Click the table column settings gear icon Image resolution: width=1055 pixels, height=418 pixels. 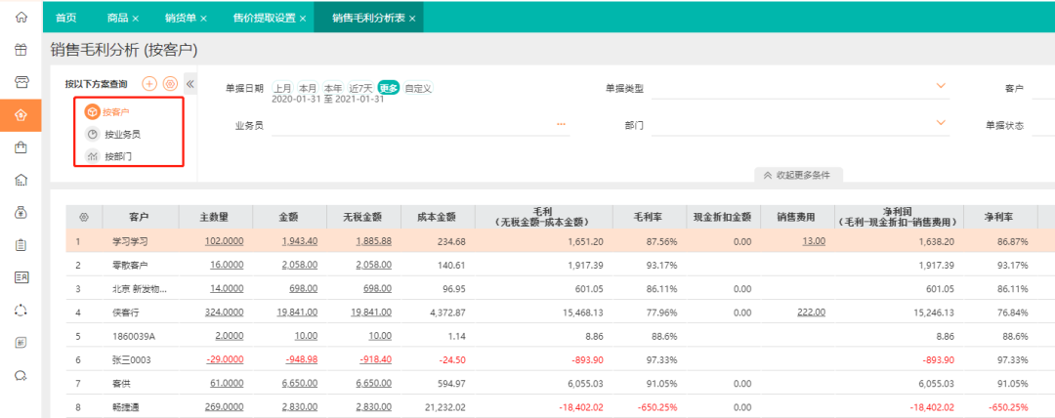(83, 217)
